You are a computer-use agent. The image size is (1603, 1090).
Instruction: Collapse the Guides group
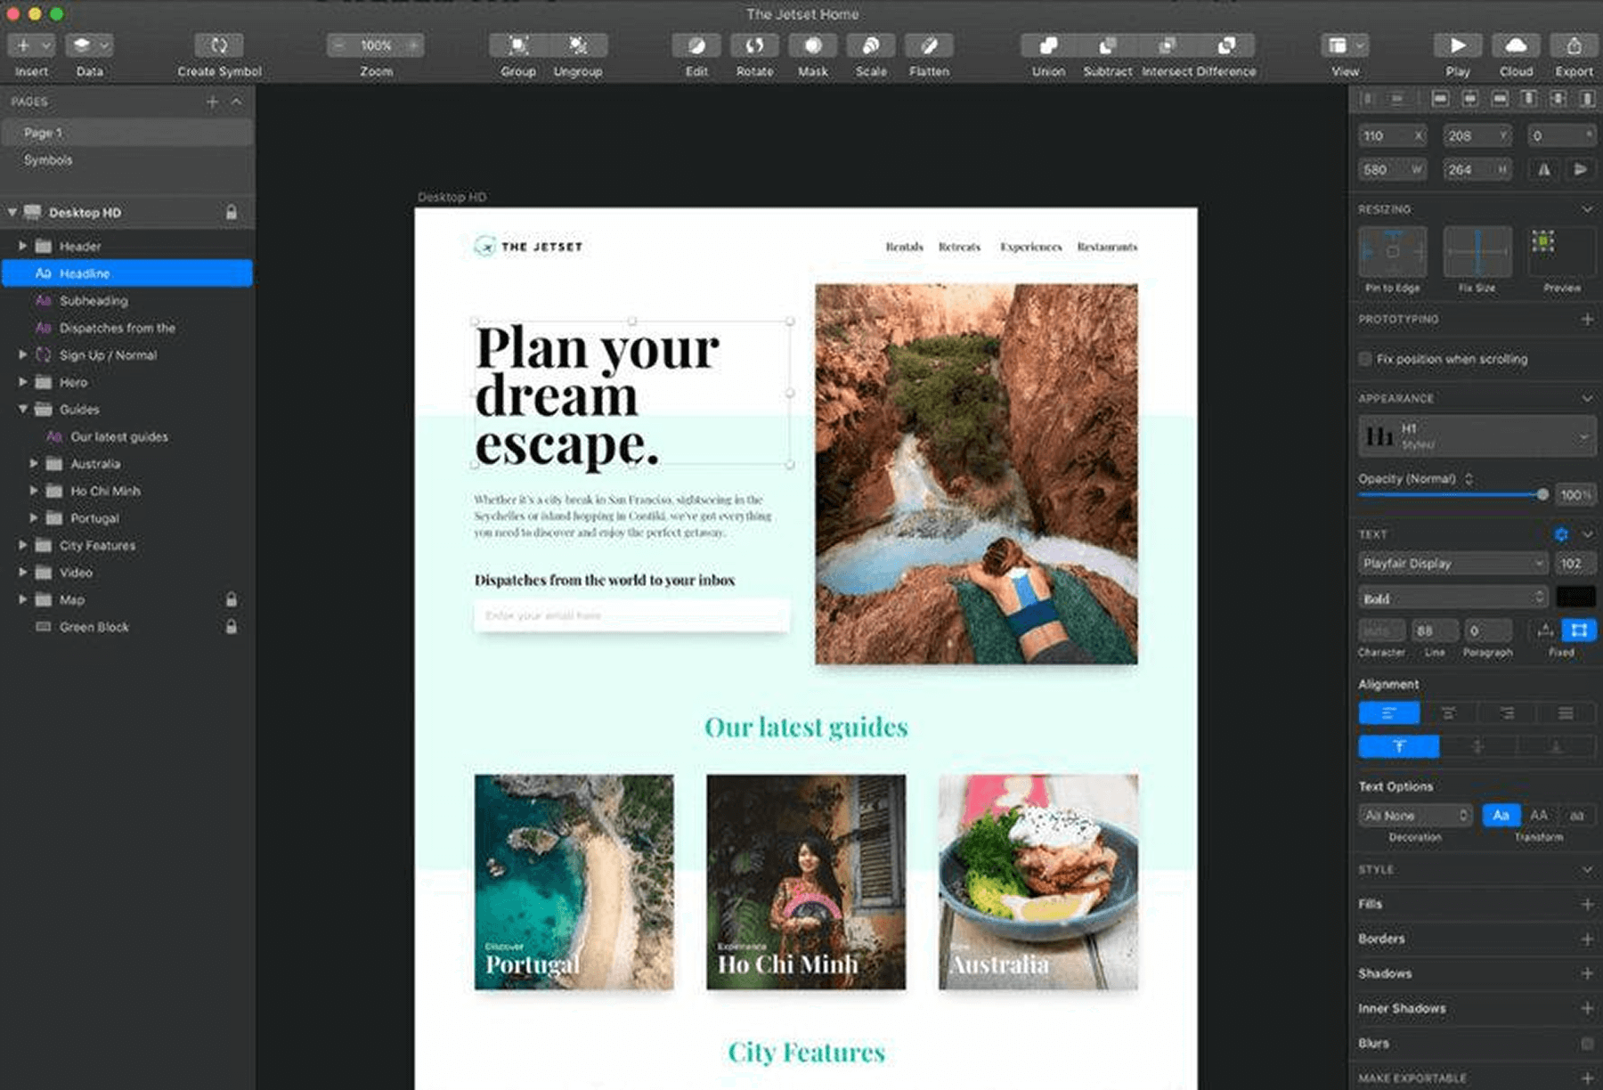click(x=22, y=410)
